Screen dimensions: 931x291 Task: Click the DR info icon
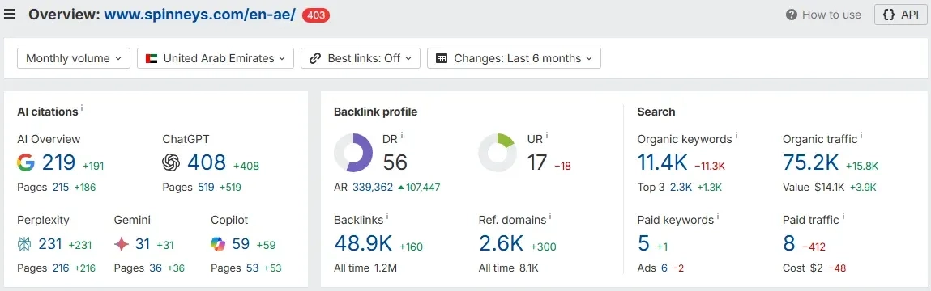[402, 136]
